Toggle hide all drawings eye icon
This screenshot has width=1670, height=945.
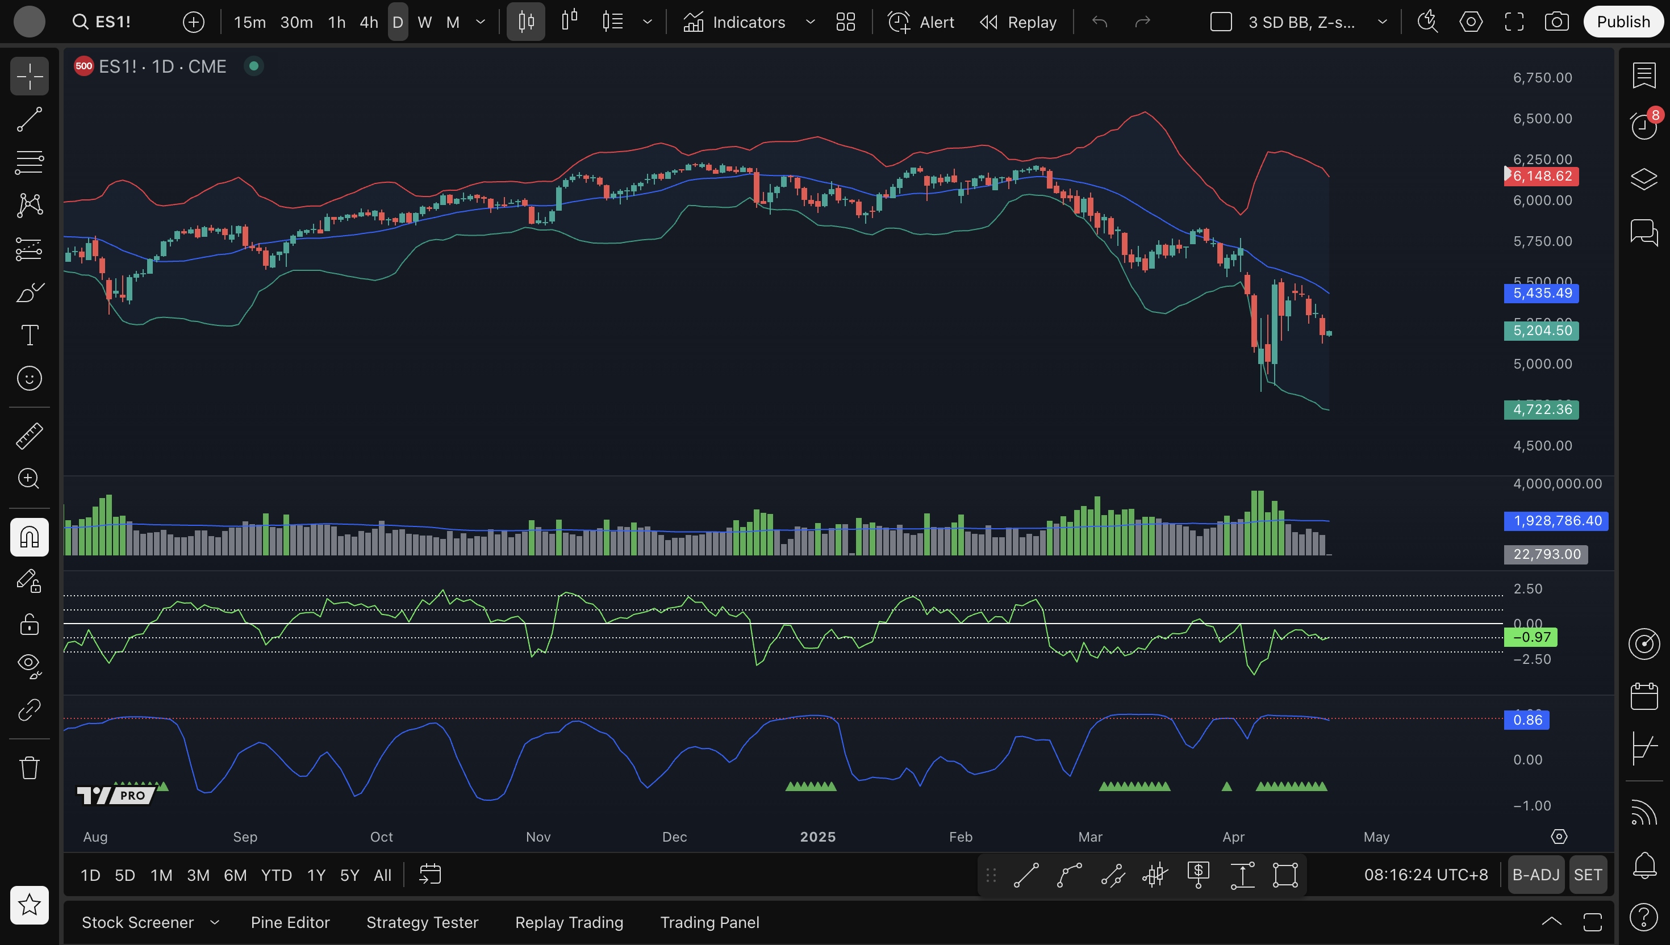point(29,664)
